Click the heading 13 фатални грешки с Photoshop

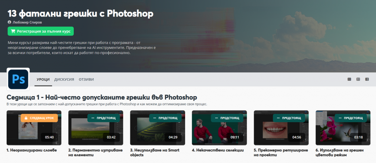[80, 14]
